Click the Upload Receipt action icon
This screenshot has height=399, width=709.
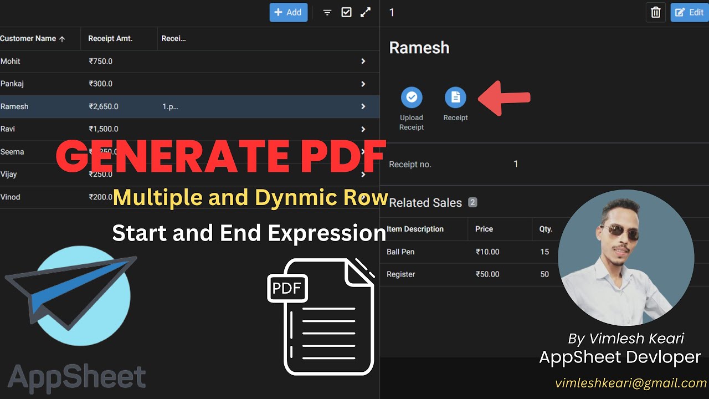coord(412,98)
